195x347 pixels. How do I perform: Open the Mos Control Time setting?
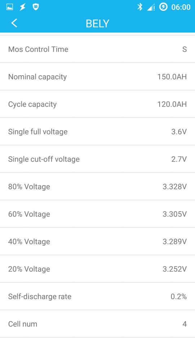click(97, 49)
